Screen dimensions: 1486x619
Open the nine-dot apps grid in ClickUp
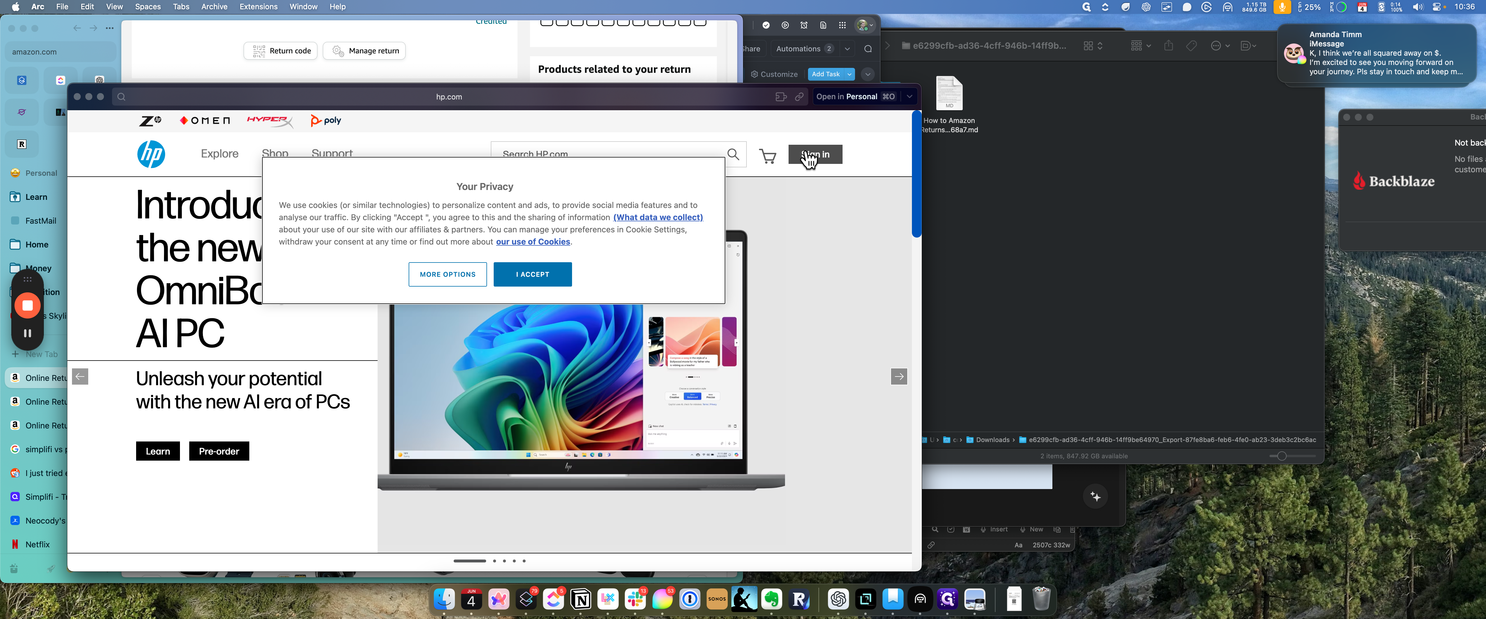842,25
